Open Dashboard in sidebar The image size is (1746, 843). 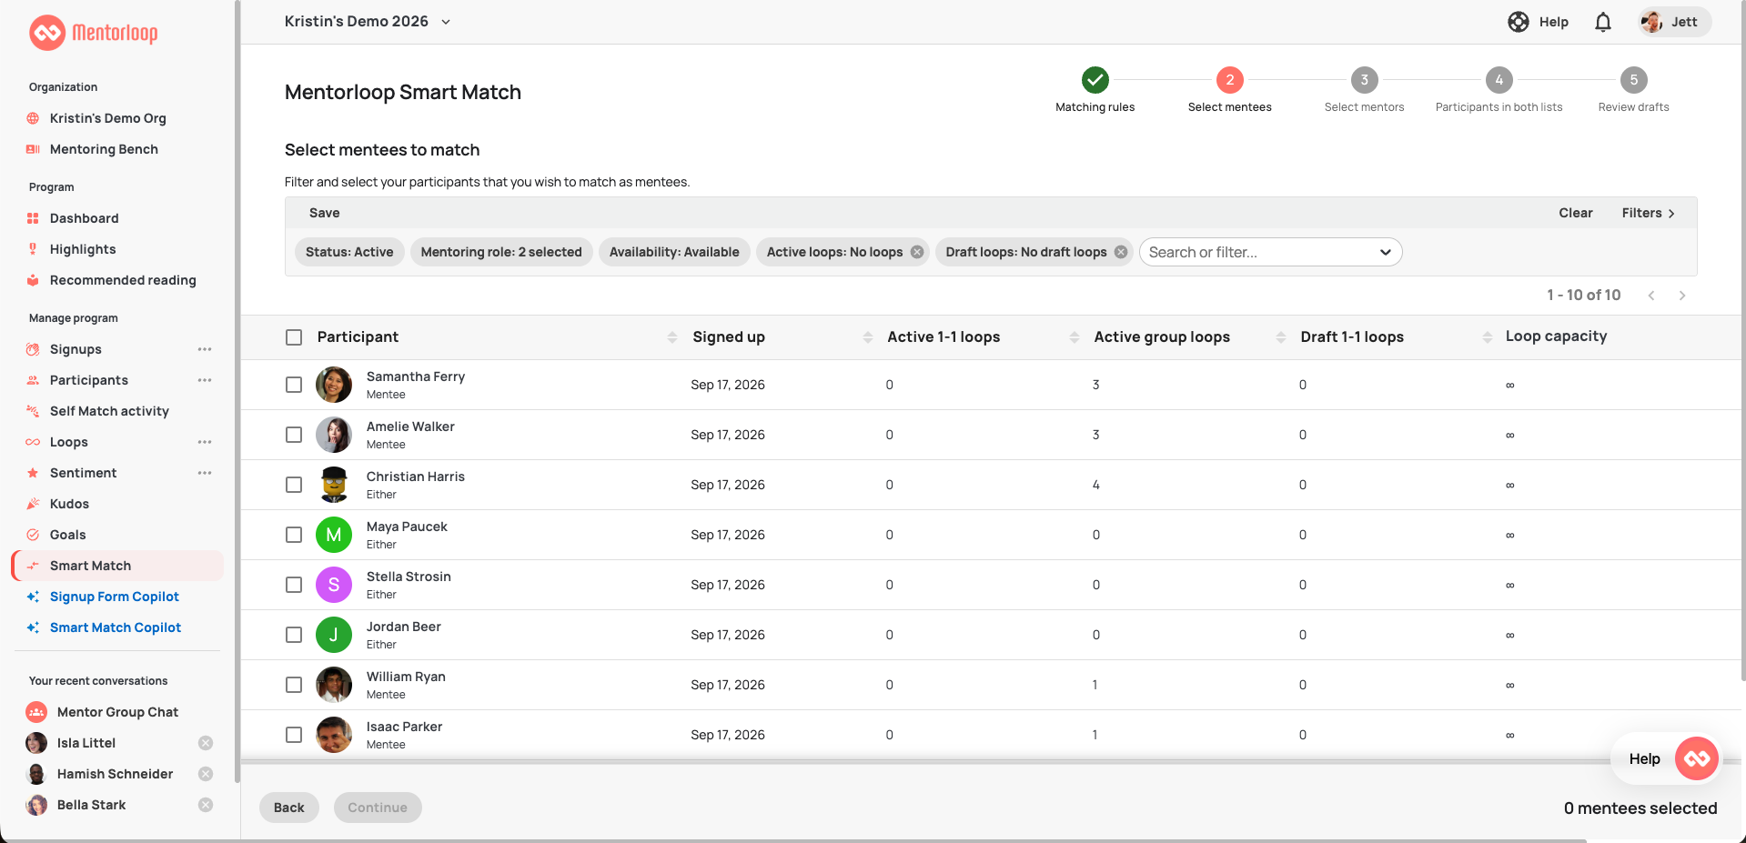85,218
